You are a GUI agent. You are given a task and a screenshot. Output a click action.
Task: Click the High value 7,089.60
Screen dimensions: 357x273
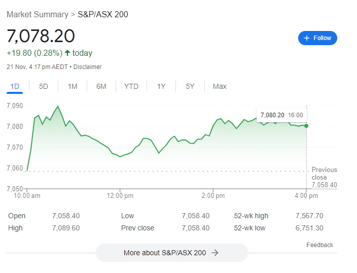click(x=66, y=228)
